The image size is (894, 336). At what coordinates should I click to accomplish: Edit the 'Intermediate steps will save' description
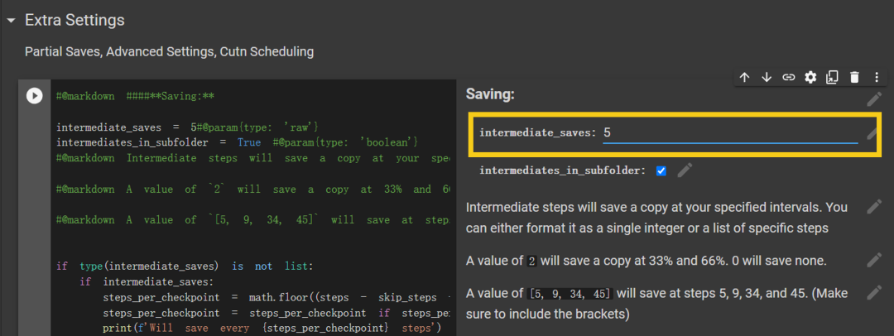[x=874, y=207]
